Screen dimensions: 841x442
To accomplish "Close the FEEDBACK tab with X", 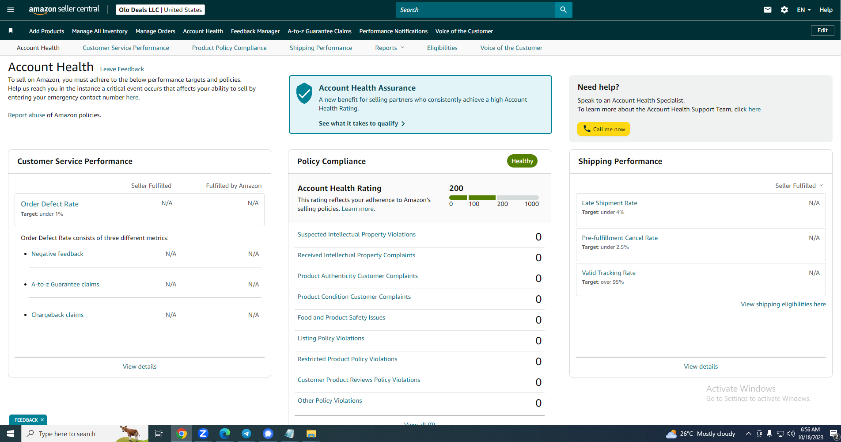I will click(x=42, y=420).
